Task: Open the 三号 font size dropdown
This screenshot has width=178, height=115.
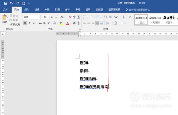Action: click(x=48, y=17)
